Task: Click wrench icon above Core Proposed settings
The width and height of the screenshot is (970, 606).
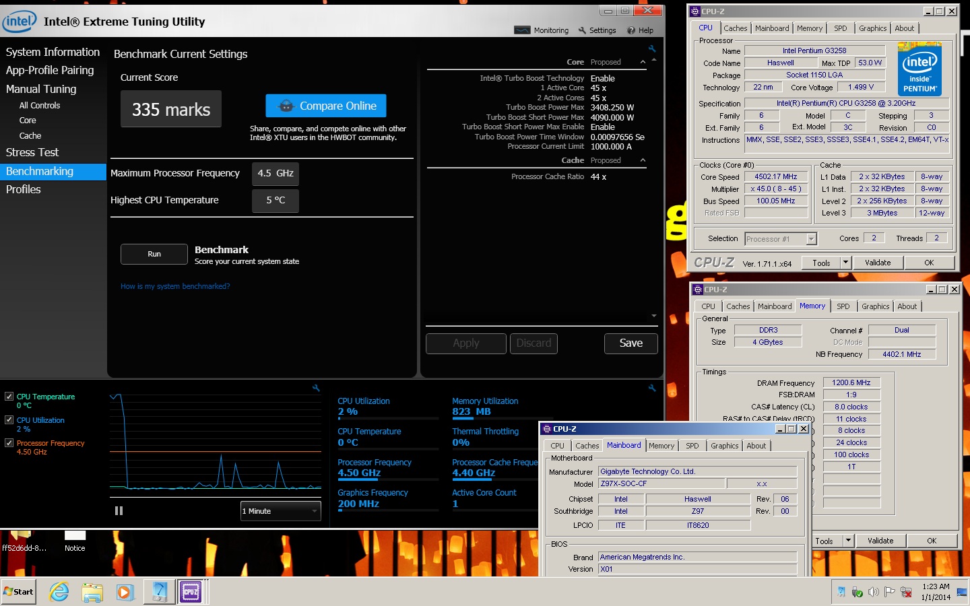Action: coord(651,48)
